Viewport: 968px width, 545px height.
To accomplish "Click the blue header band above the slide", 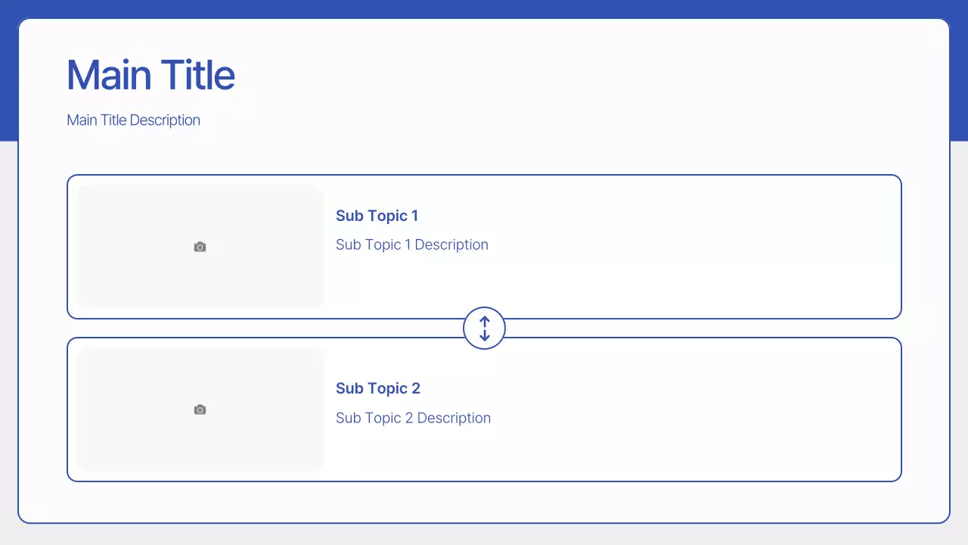I will point(484,8).
